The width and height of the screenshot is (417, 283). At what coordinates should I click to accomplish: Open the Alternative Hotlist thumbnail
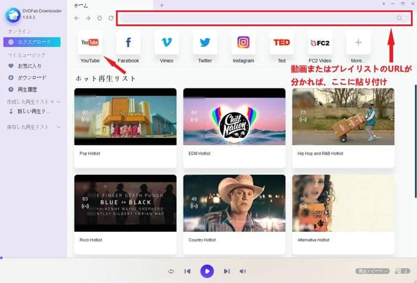[343, 203]
